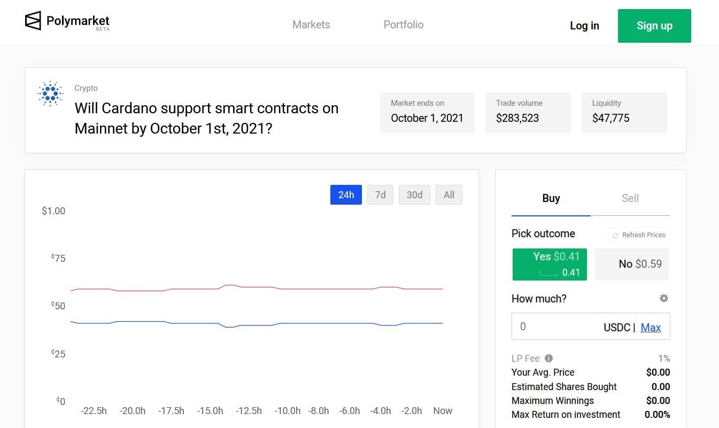Viewport: 719px width, 428px height.
Task: Click the Crypto category label
Action: coord(86,88)
